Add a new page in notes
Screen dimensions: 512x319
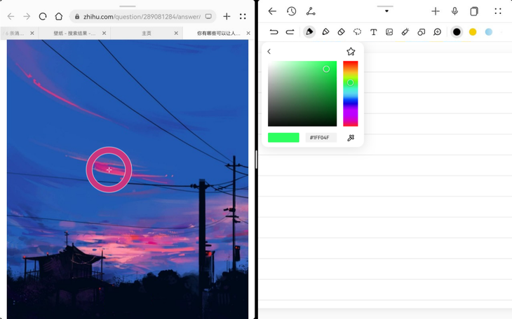click(436, 11)
